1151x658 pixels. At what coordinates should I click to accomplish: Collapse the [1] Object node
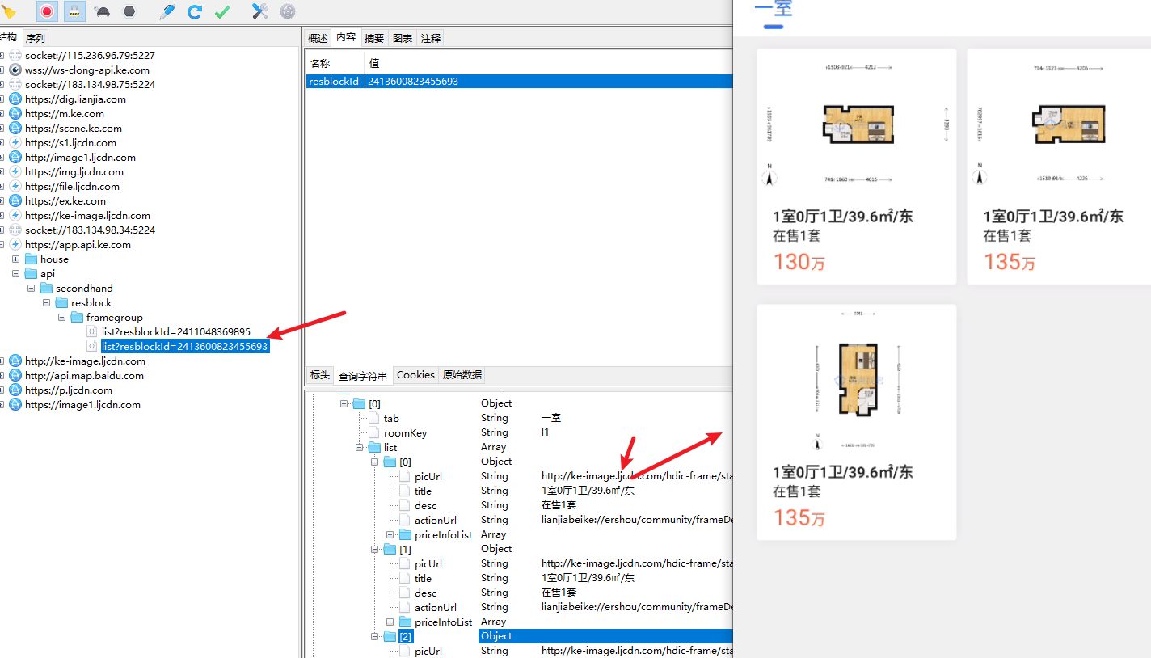point(375,550)
